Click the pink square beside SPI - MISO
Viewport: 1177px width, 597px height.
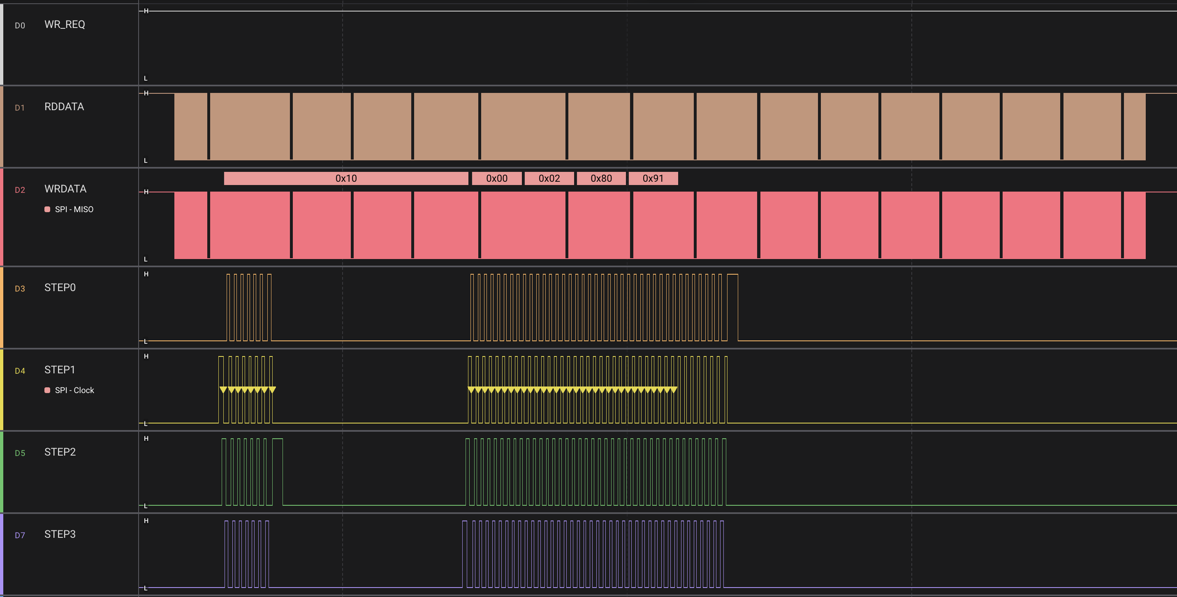[47, 209]
